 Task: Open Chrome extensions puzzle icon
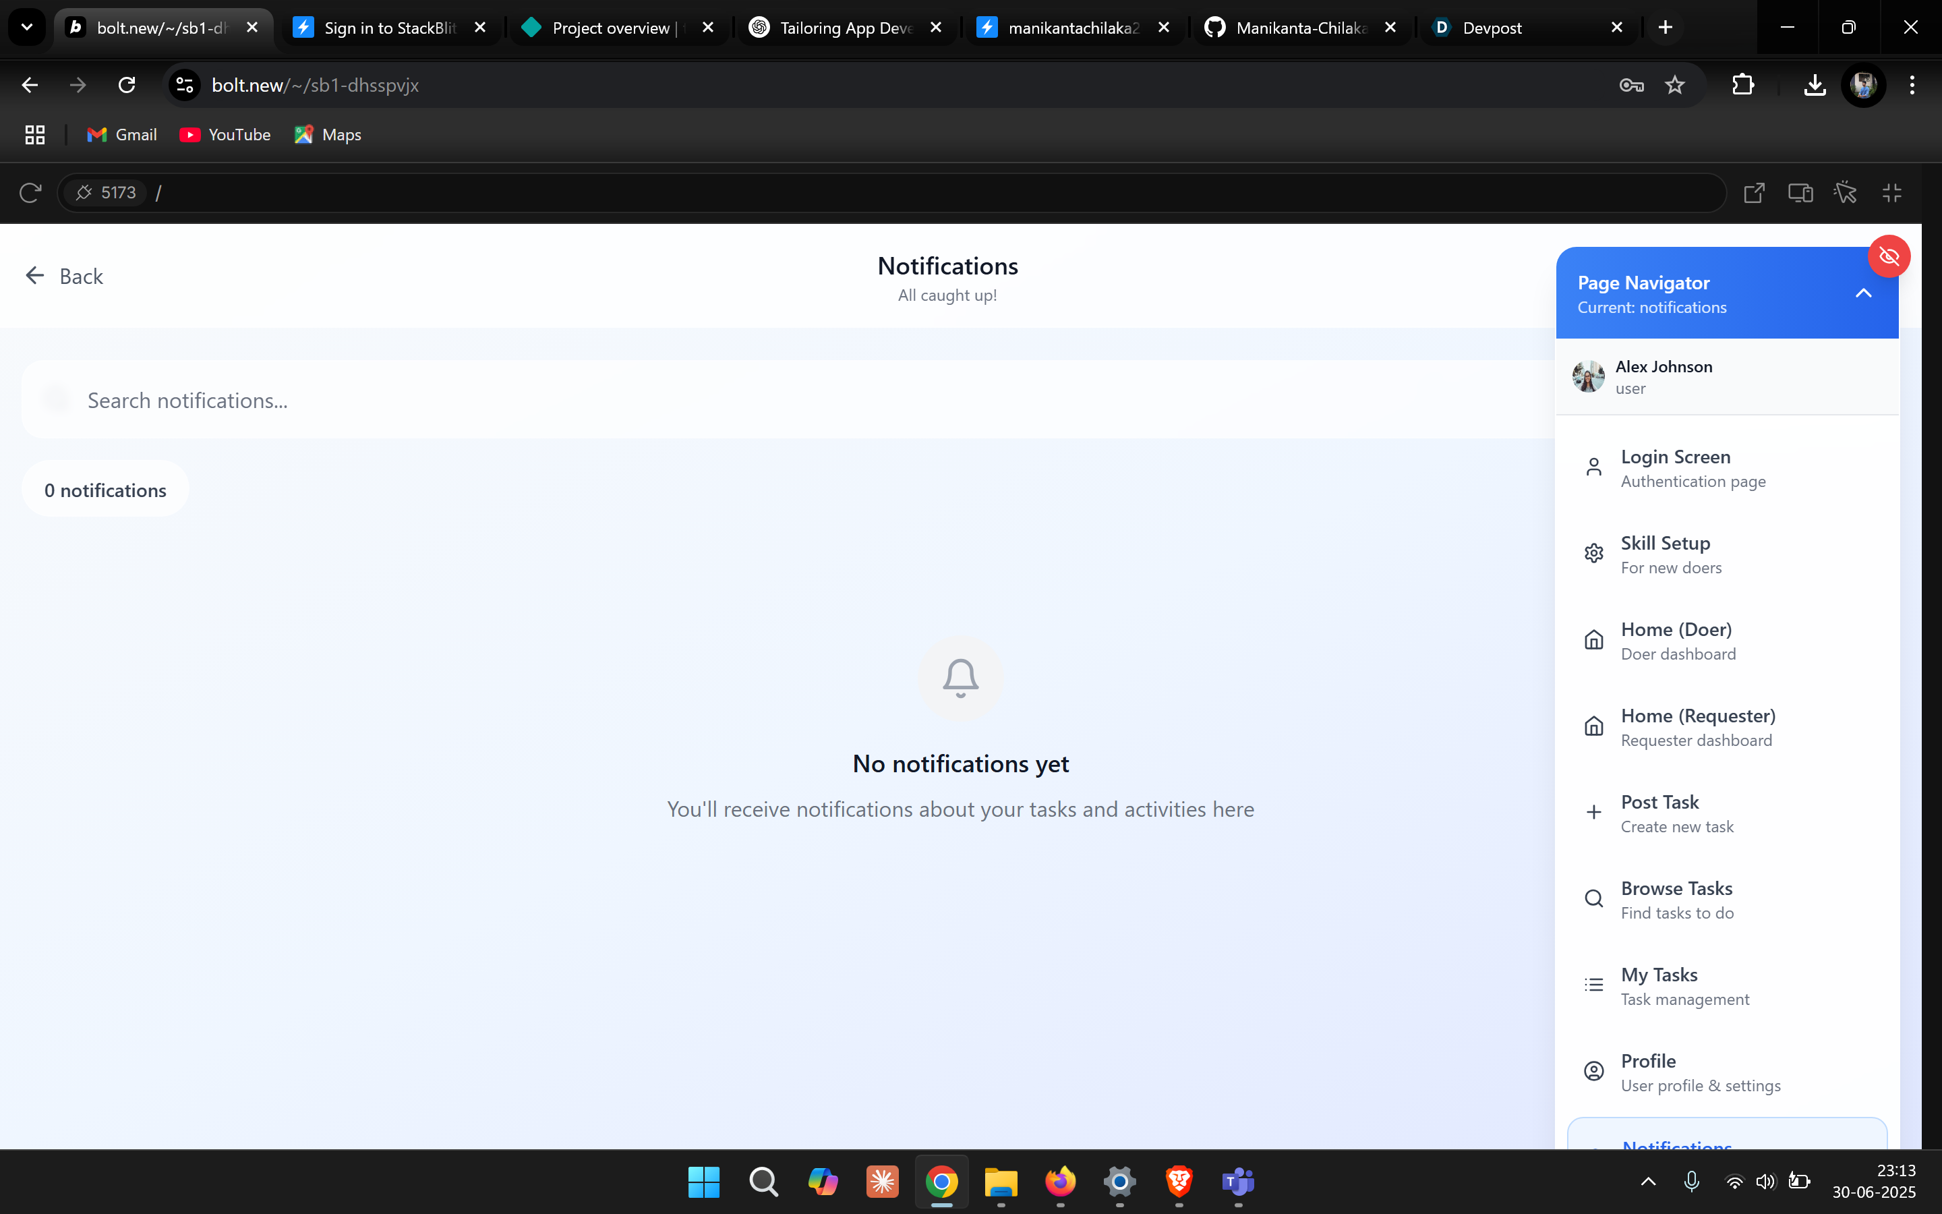(1743, 85)
